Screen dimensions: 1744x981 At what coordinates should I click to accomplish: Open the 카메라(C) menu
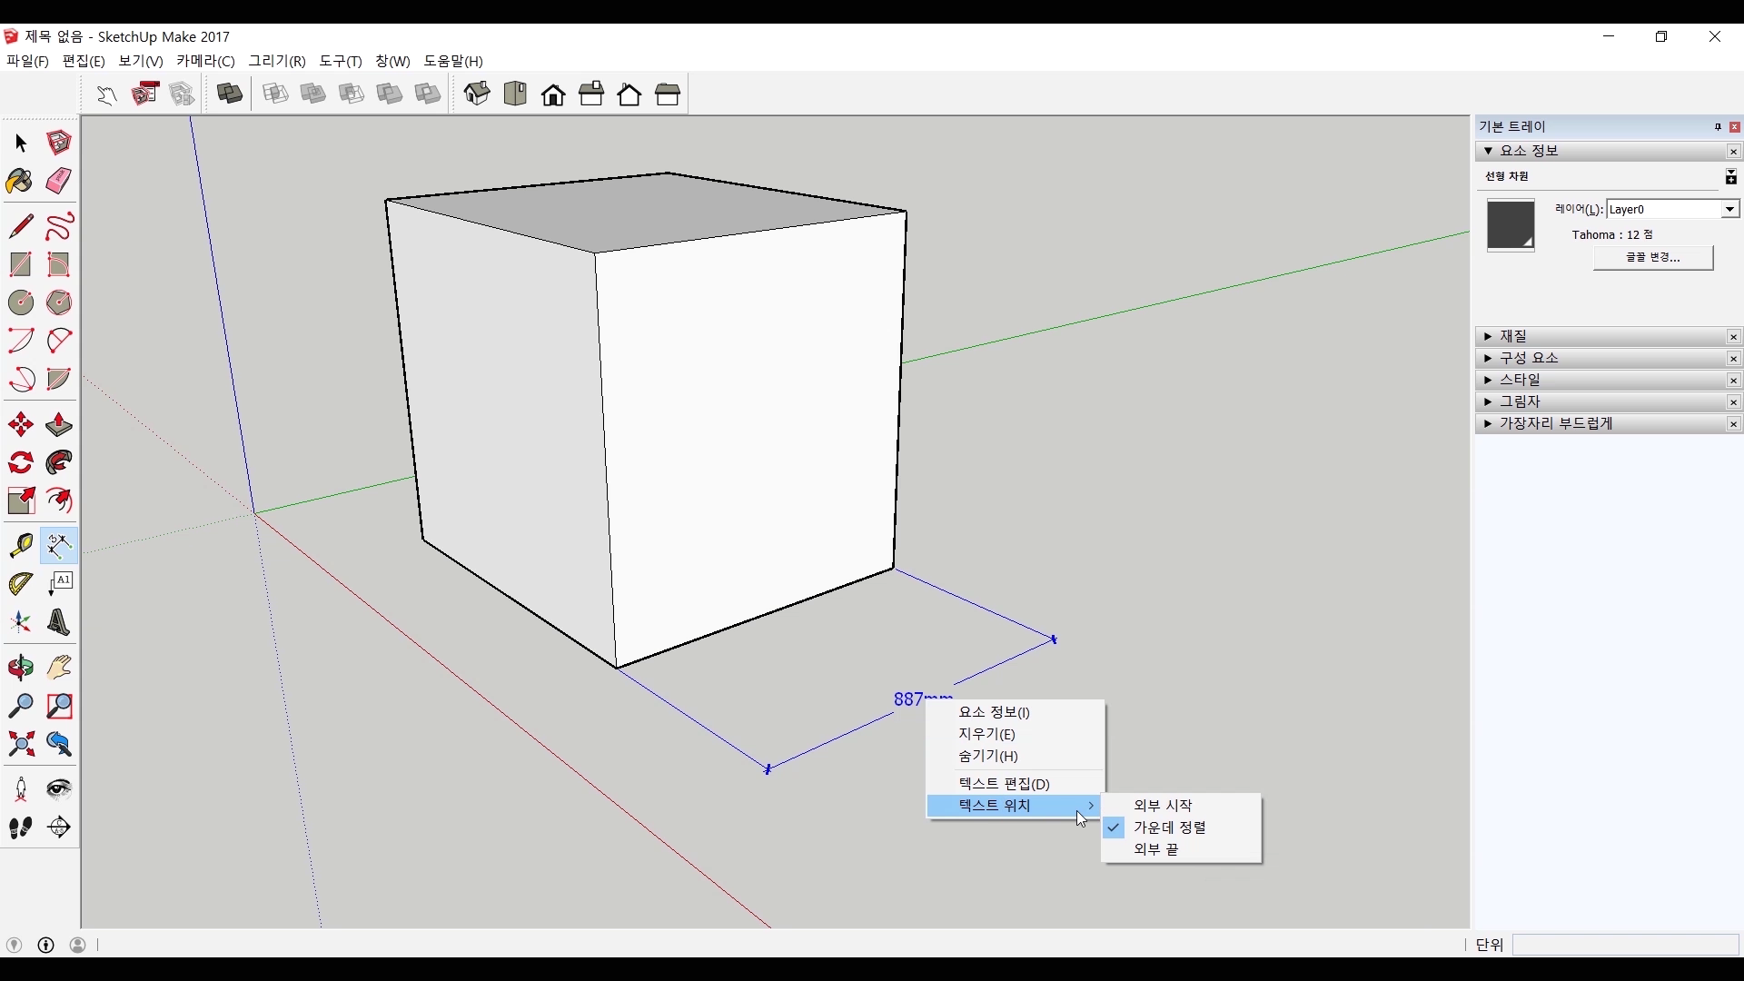point(205,61)
